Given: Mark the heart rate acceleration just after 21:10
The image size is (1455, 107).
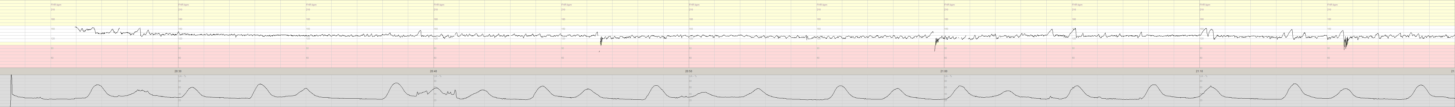Looking at the screenshot, I should 1205,29.
